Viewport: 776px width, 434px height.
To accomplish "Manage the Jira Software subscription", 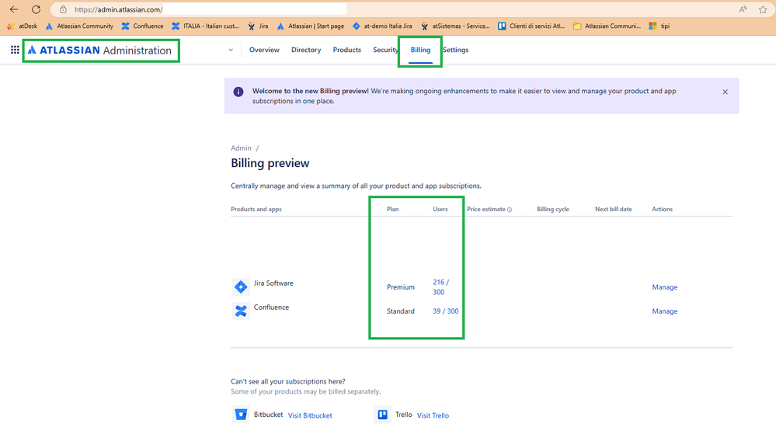I will [x=665, y=287].
